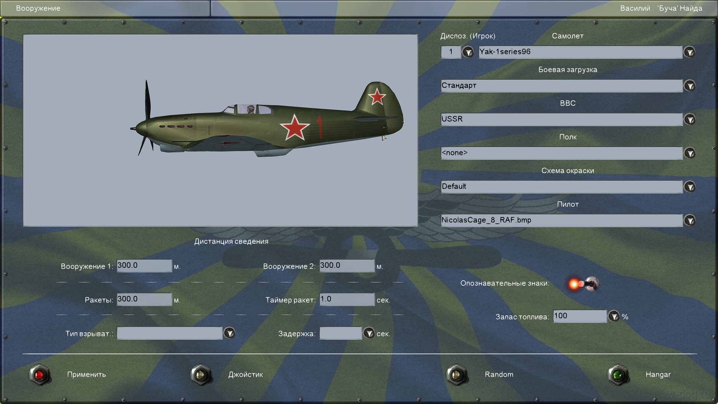Expand the Боевая загрузка loadout dropdown
Image resolution: width=718 pixels, height=404 pixels.
coord(689,86)
